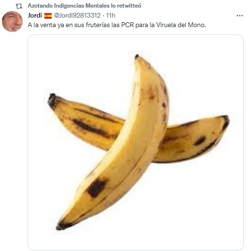Open the tweet via its 11h timestamp
Viewport: 249px width, 251px height.
point(111,15)
